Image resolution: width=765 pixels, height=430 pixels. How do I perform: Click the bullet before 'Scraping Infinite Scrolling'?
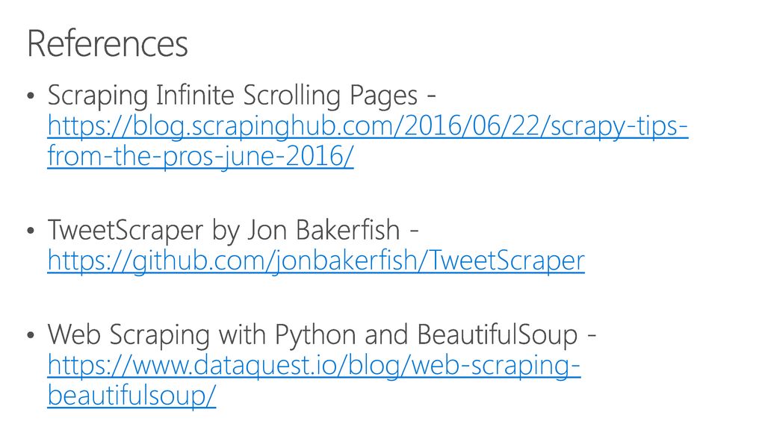[31, 96]
